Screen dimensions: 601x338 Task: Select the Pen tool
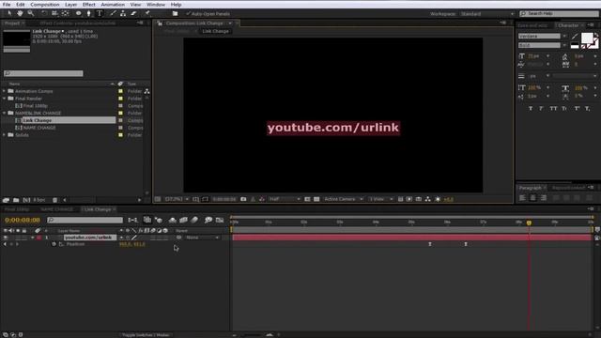[x=89, y=13]
